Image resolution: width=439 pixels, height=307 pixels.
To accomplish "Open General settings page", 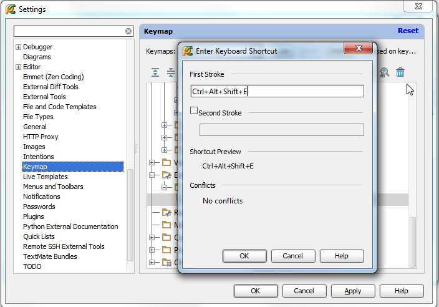I will click(35, 127).
